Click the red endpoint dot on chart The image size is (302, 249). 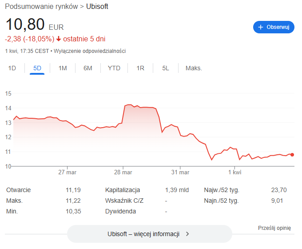[x=292, y=155]
